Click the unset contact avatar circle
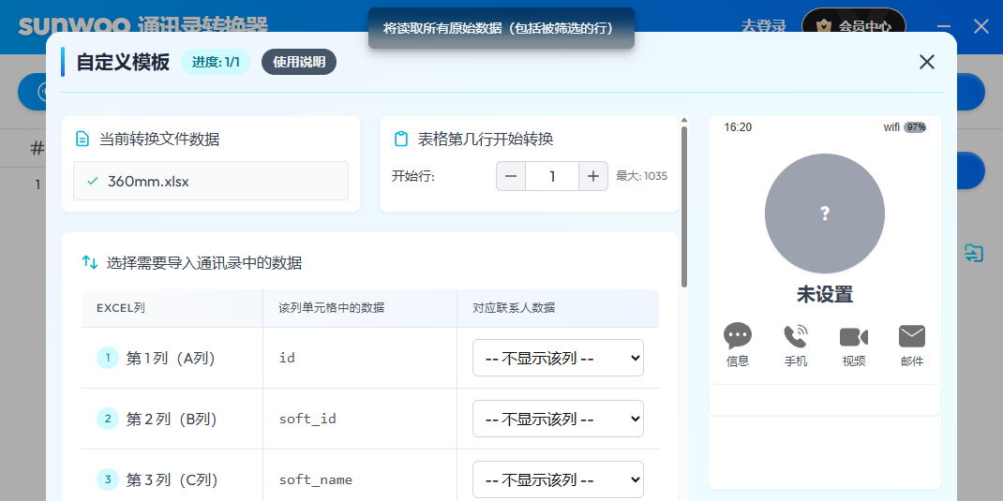The height and width of the screenshot is (501, 1003). point(824,214)
